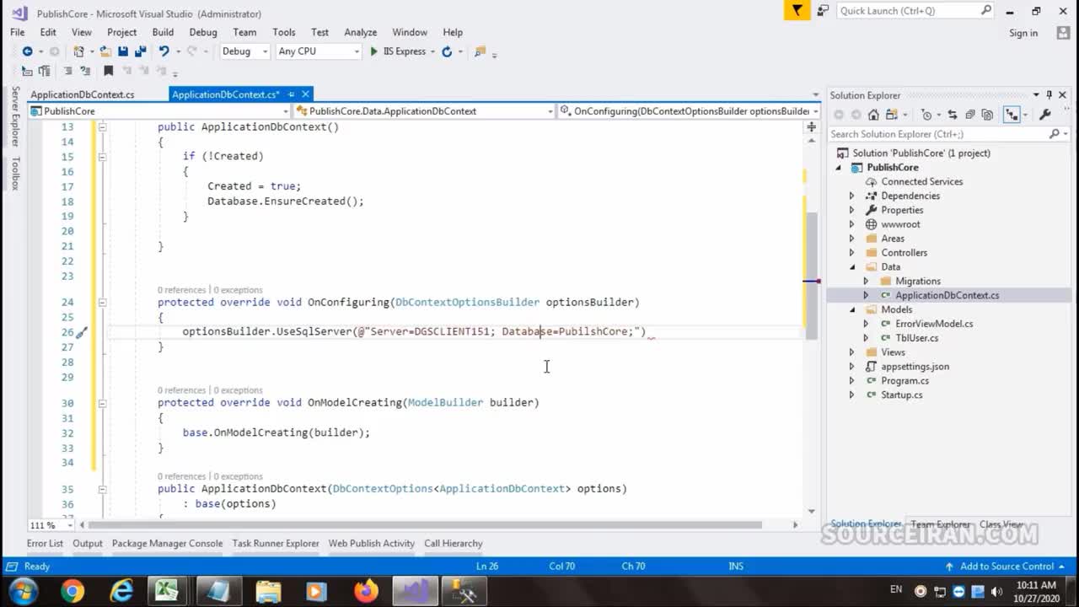Toggle a bookmark using the bookmark toolbar icon
Image resolution: width=1079 pixels, height=607 pixels.
tap(108, 70)
